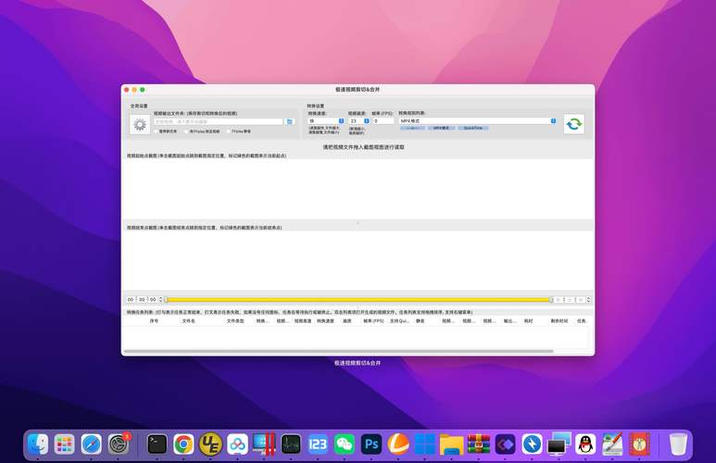Image resolution: width=716 pixels, height=463 pixels.
Task: Toggle the FFplay mute checkbox
Action: click(x=229, y=131)
